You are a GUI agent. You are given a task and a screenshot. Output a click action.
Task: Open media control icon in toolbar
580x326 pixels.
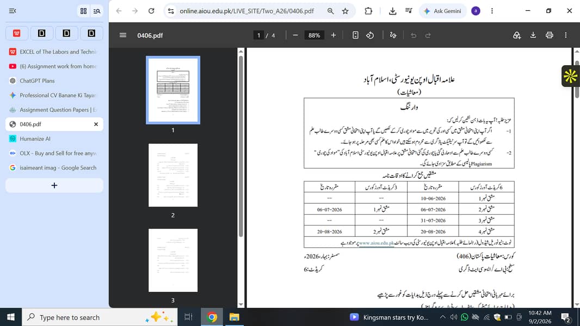pyautogui.click(x=409, y=11)
